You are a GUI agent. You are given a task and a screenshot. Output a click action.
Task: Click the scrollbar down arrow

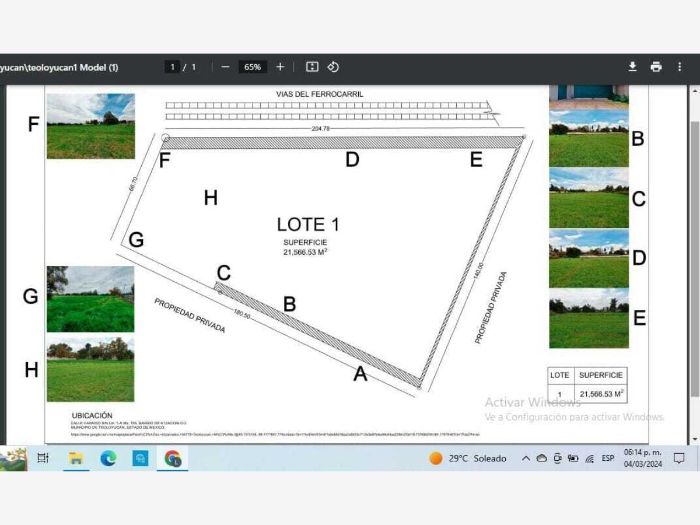coord(694,439)
